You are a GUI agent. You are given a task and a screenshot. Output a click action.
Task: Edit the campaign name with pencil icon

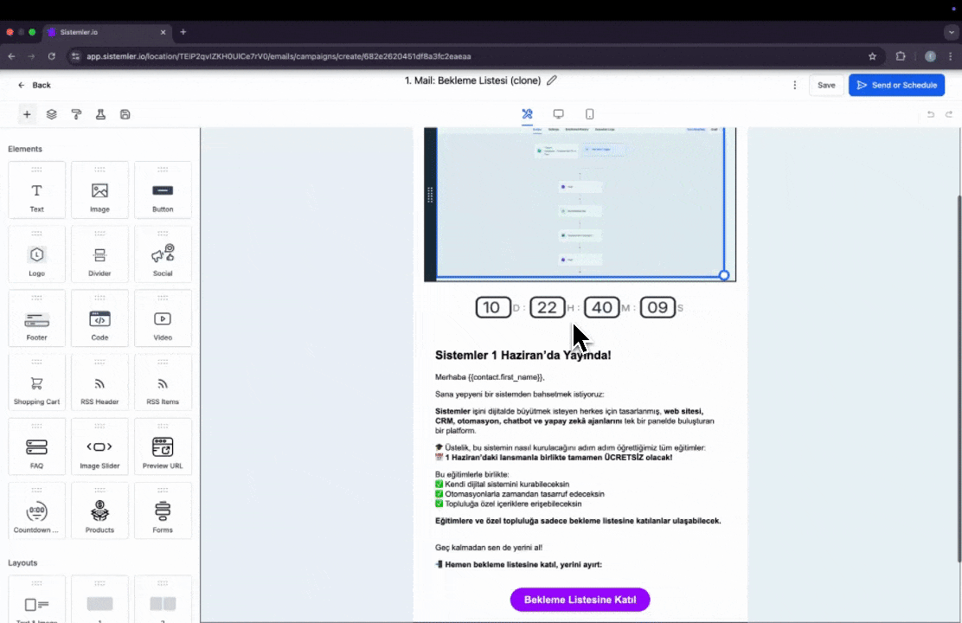552,80
